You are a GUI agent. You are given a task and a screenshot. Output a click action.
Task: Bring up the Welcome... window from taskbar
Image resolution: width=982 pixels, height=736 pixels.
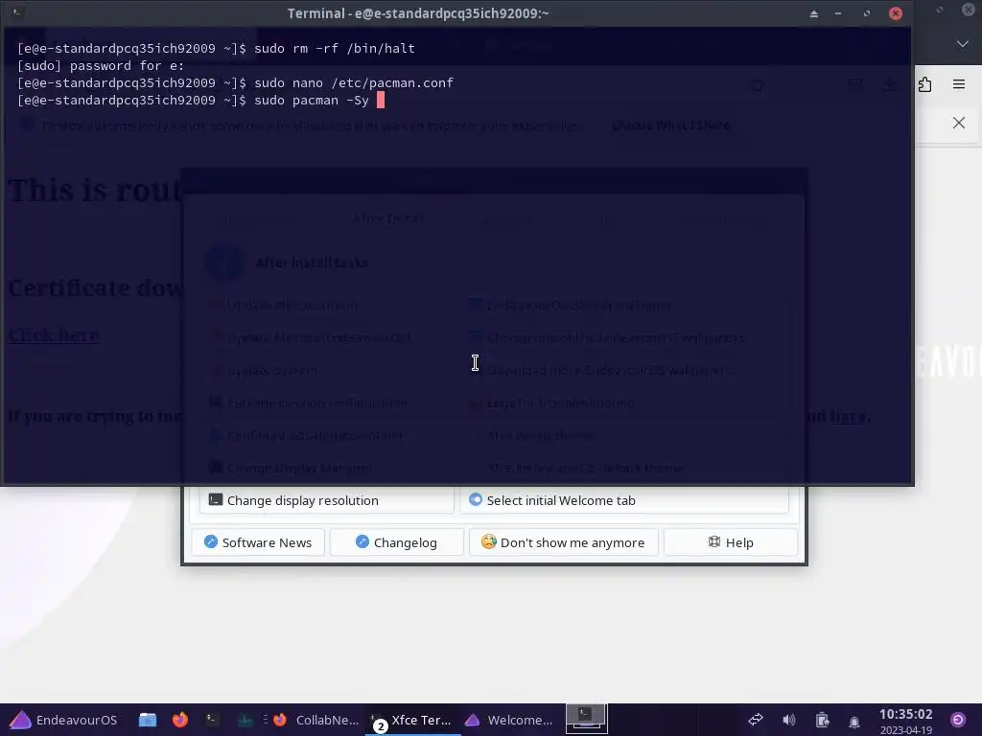coord(509,720)
